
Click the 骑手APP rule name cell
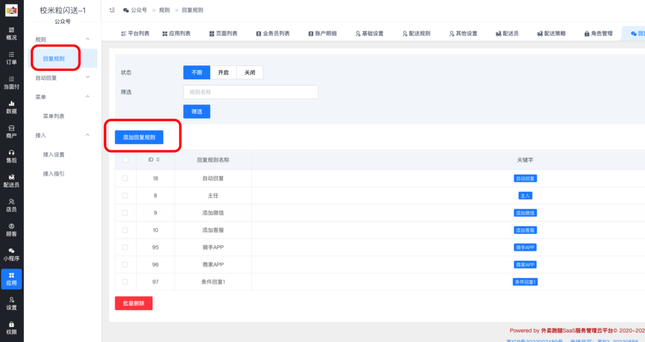pyautogui.click(x=213, y=247)
